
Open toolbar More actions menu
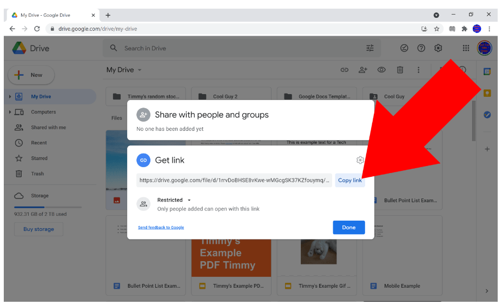[x=418, y=70]
